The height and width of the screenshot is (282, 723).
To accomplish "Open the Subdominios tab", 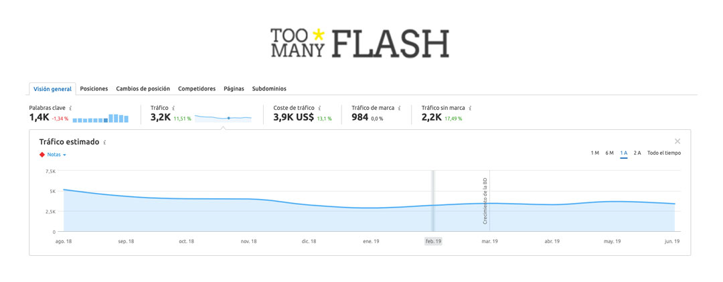I will (269, 88).
